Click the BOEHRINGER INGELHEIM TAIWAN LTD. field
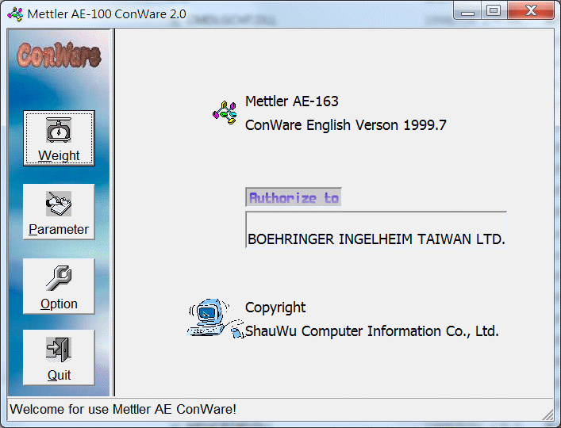The width and height of the screenshot is (561, 428). click(x=376, y=230)
